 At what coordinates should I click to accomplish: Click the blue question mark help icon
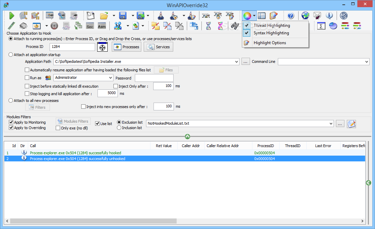pos(290,16)
